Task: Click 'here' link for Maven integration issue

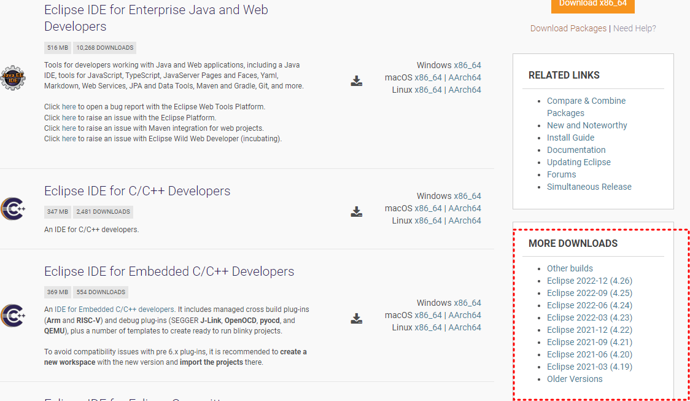Action: coord(69,128)
